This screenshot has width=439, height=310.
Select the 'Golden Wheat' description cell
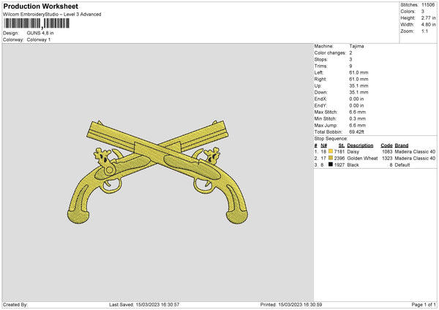click(362, 159)
